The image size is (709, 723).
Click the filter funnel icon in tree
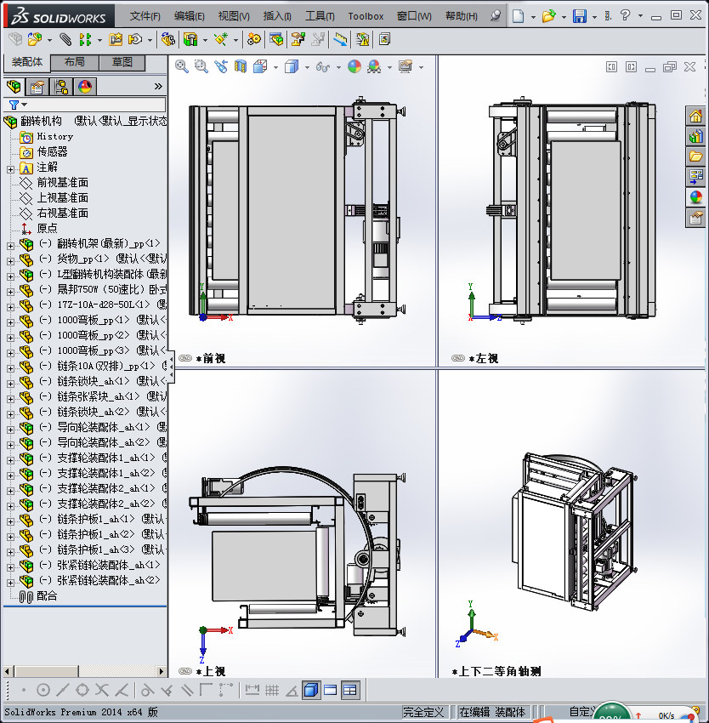(x=14, y=105)
